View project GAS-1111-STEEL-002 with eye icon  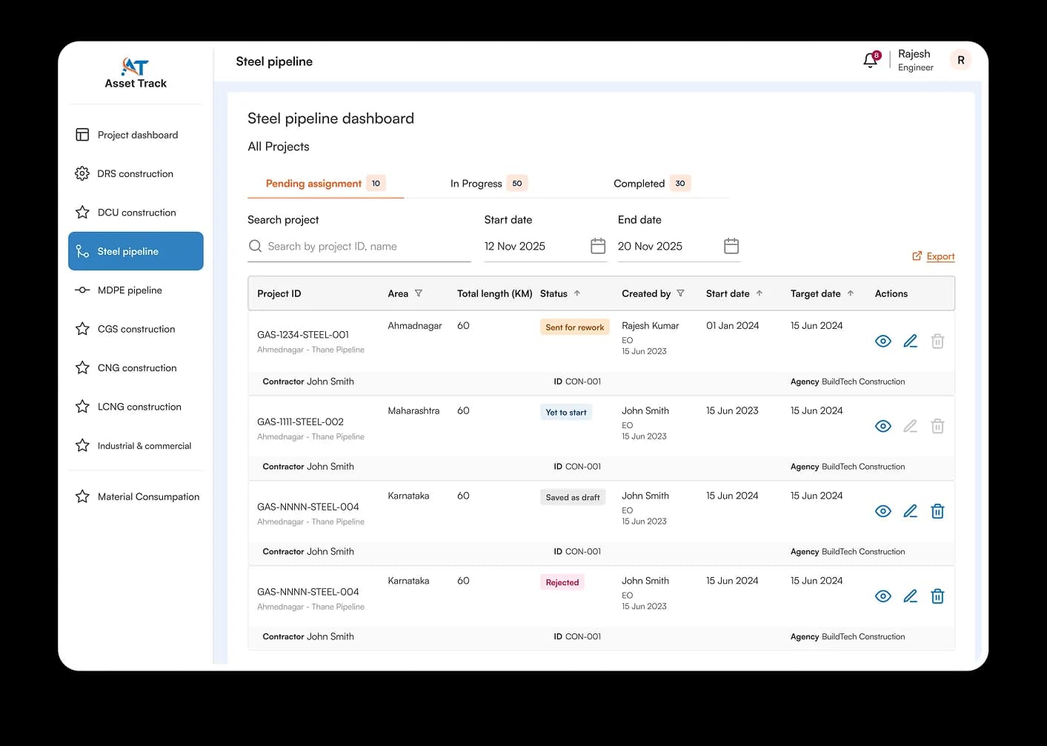(x=883, y=427)
